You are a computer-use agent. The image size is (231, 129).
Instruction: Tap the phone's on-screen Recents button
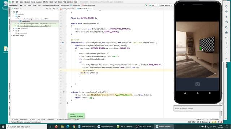tap(210, 93)
